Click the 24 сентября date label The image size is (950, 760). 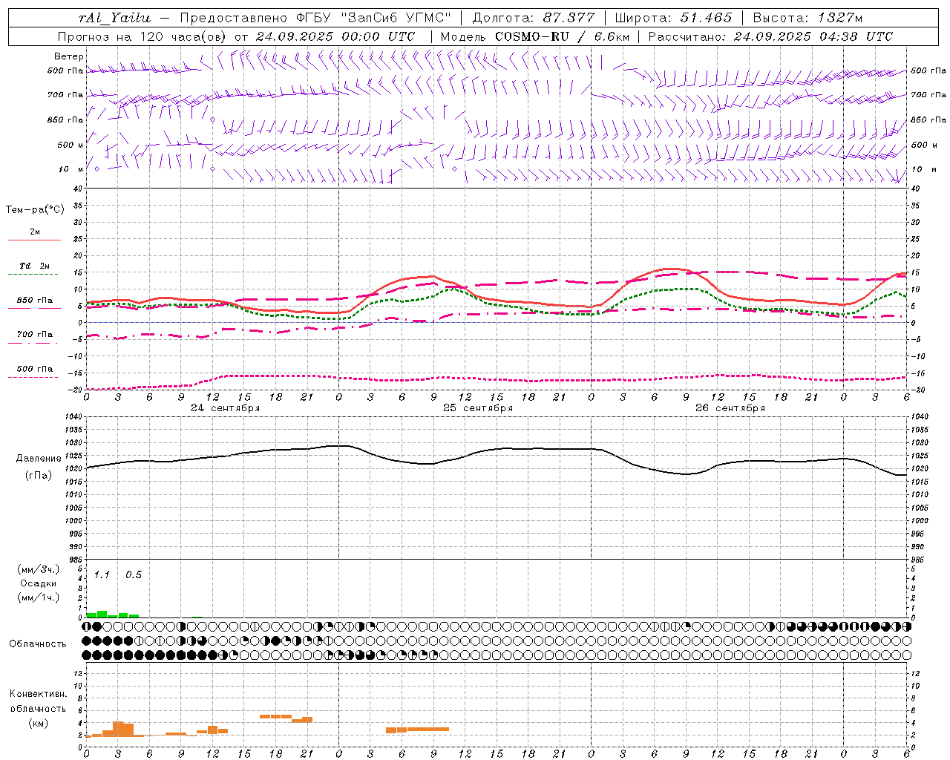[x=225, y=408]
